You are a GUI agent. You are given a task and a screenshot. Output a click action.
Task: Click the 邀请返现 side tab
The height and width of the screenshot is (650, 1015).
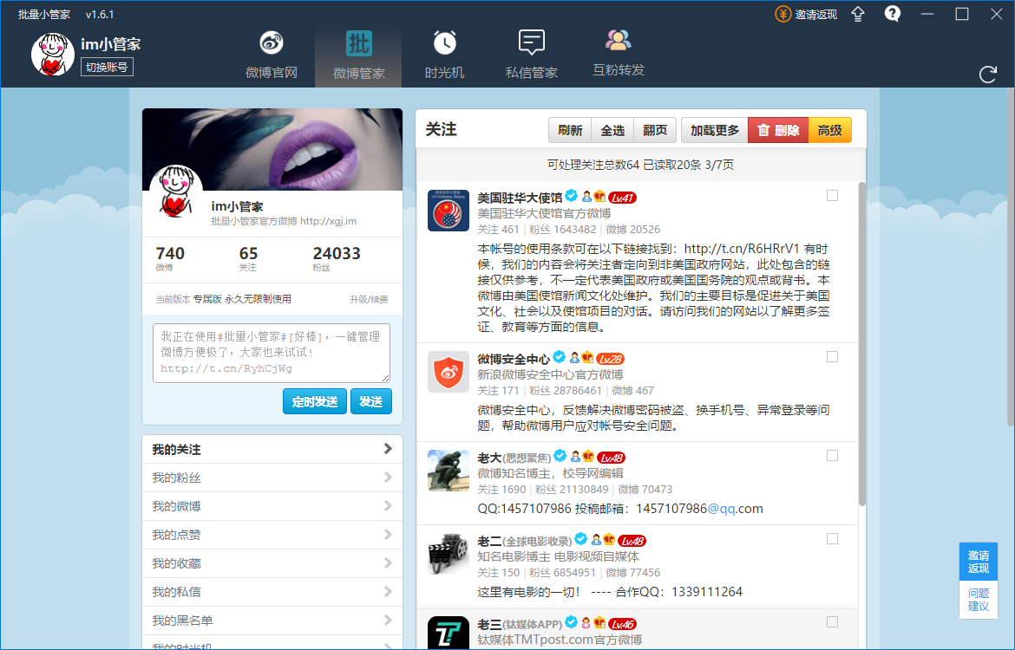[x=978, y=562]
